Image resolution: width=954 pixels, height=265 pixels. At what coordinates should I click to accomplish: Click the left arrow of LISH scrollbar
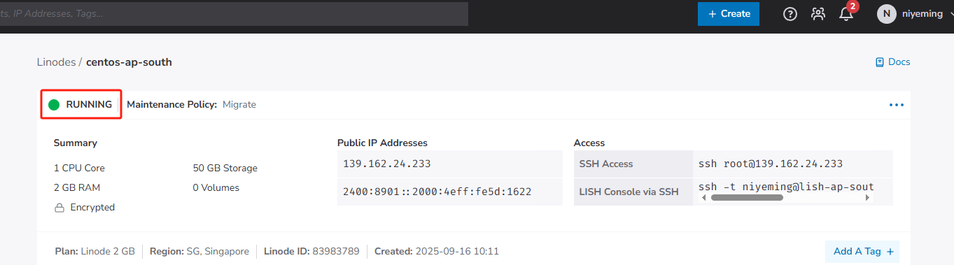click(704, 198)
